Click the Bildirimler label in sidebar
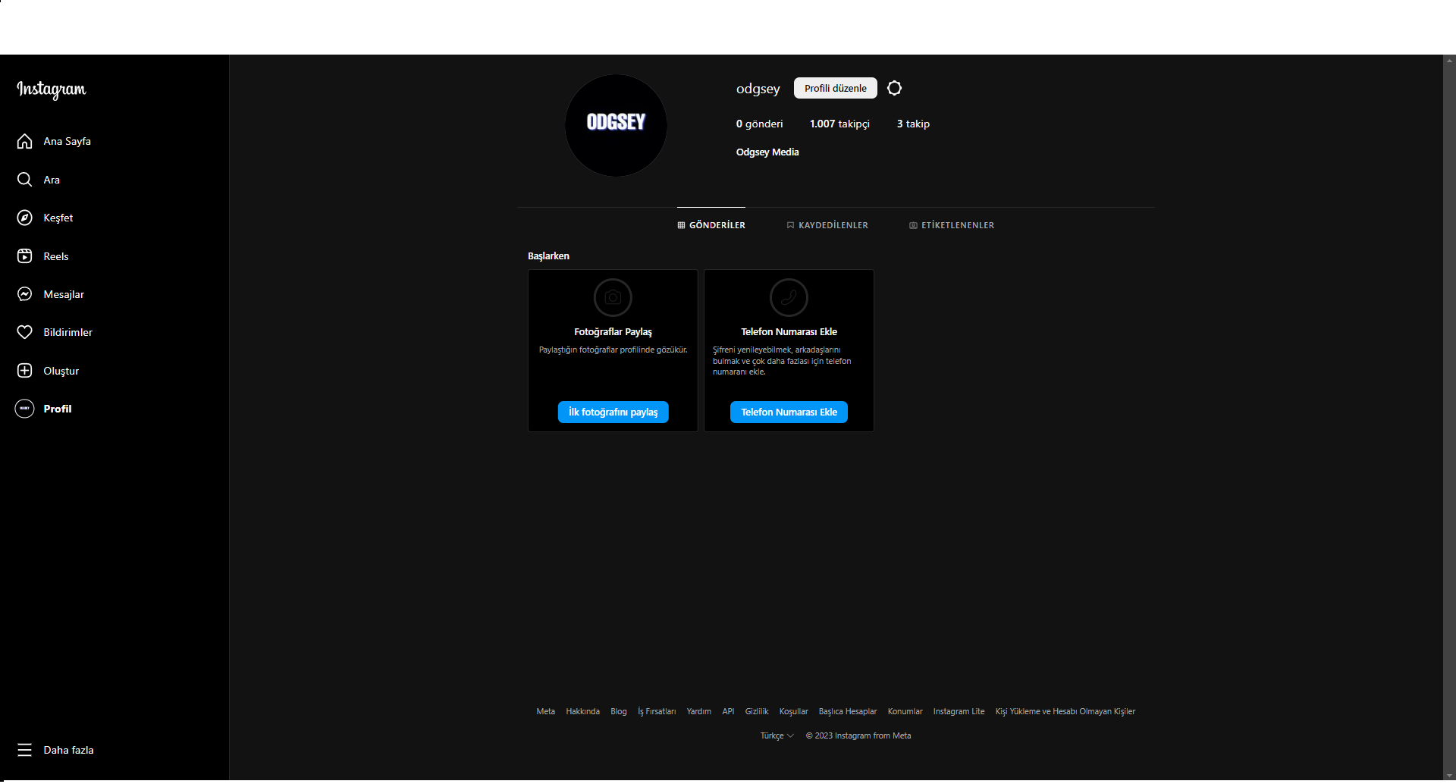Viewport: 1456px width, 784px height. click(68, 332)
